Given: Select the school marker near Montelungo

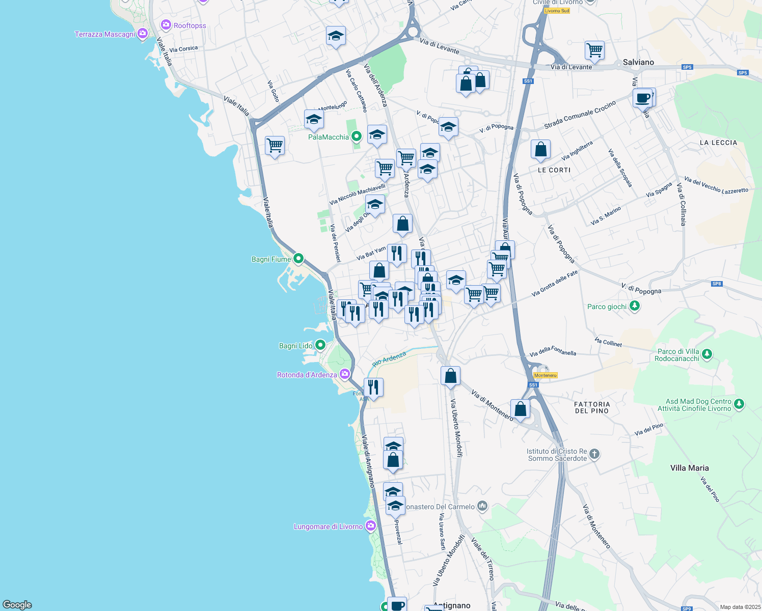Looking at the screenshot, I should coord(314,120).
